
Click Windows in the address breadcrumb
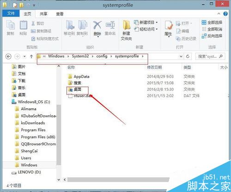56,56
